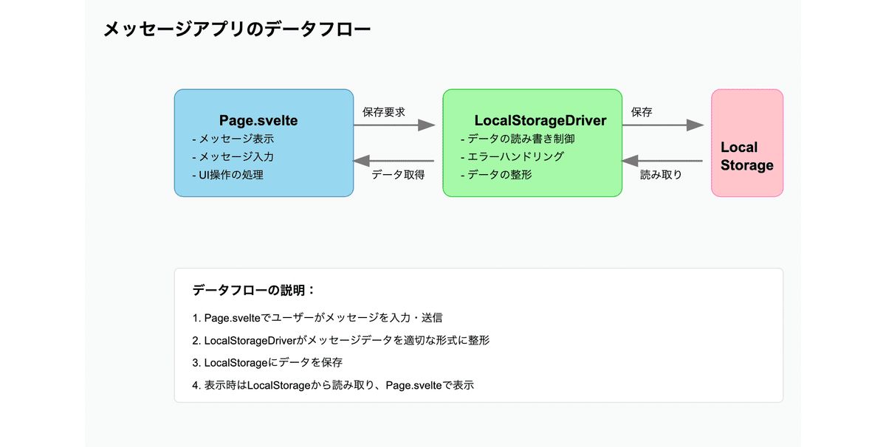Click the arrow pointing from LocalStorageDriver back to Page.svelte

[x=394, y=161]
